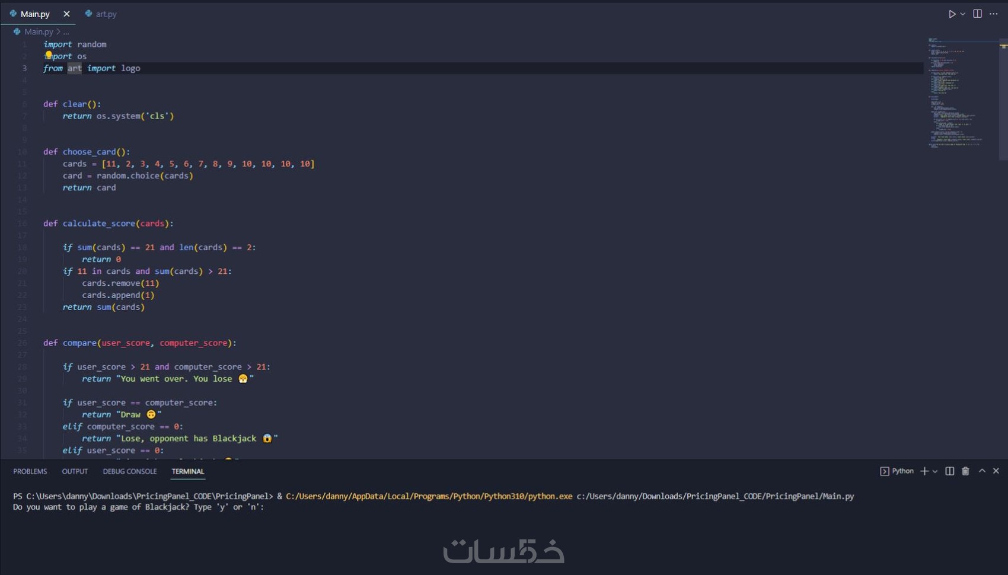
Task: Click 'card = random.choice(cards)' line
Action: click(x=128, y=176)
